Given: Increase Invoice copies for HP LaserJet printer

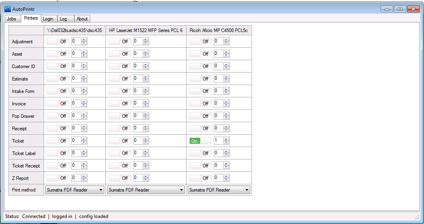Looking at the screenshot, I should pyautogui.click(x=146, y=102).
